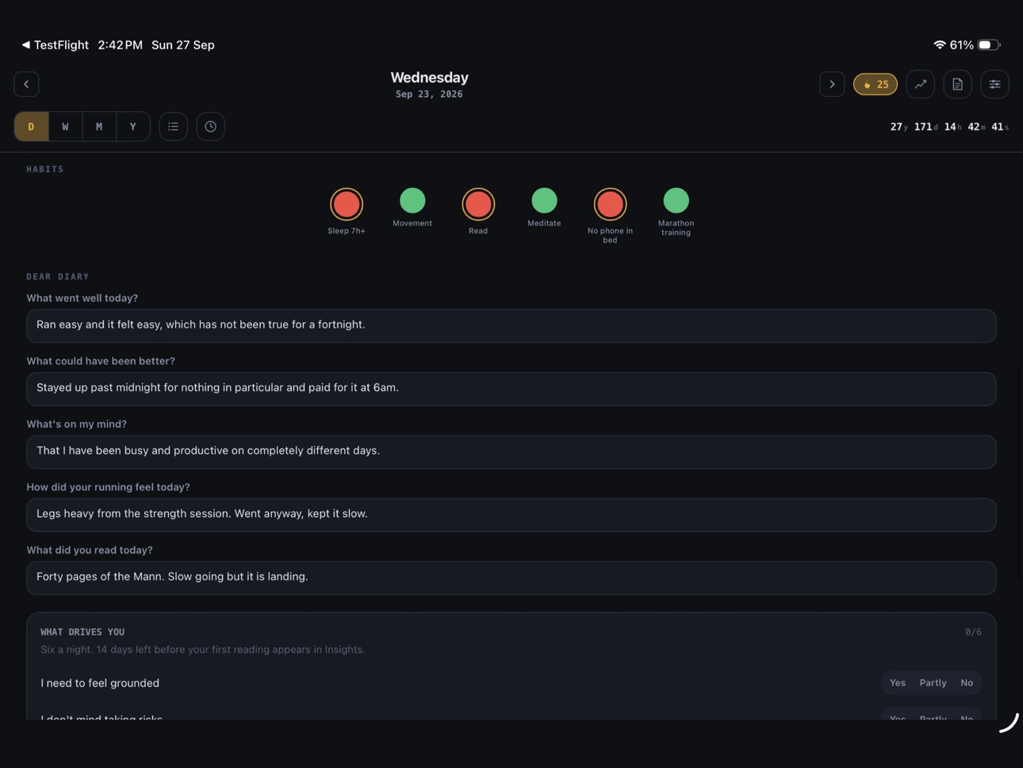The image size is (1023, 768).
Task: Answer Partly for I need to feel grounded
Action: pyautogui.click(x=933, y=683)
